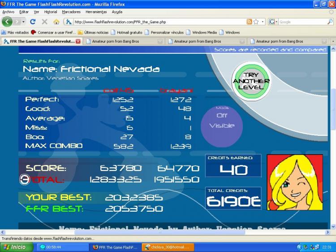The width and height of the screenshot is (336, 252).
Task: Bookmark this page with the star icon
Action: 256,22
